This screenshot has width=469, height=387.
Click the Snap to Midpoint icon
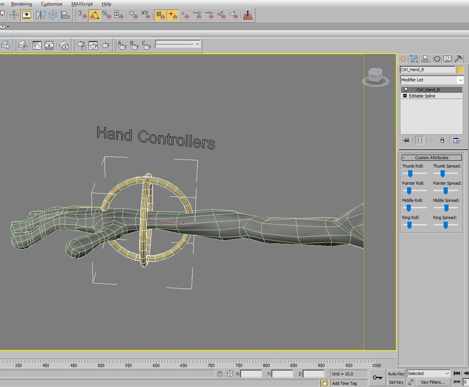click(209, 15)
